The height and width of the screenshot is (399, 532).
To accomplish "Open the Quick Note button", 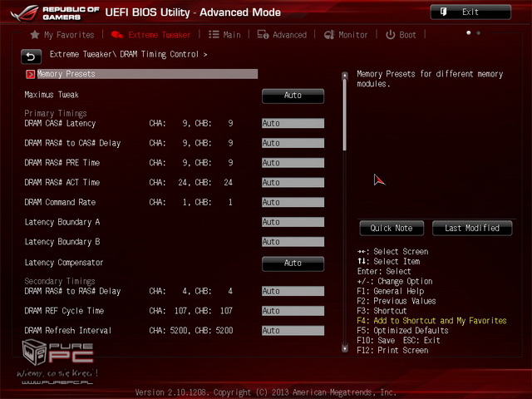I will coord(392,228).
